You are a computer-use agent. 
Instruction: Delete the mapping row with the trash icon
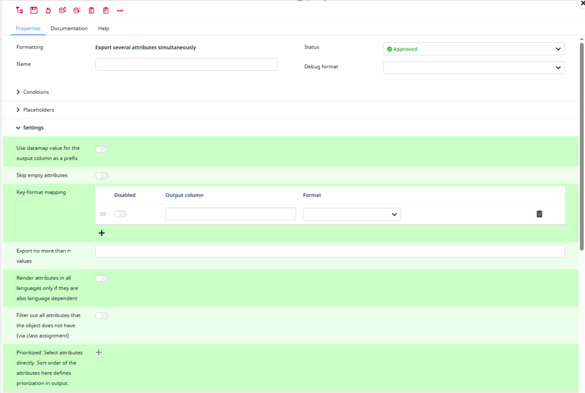click(x=539, y=213)
